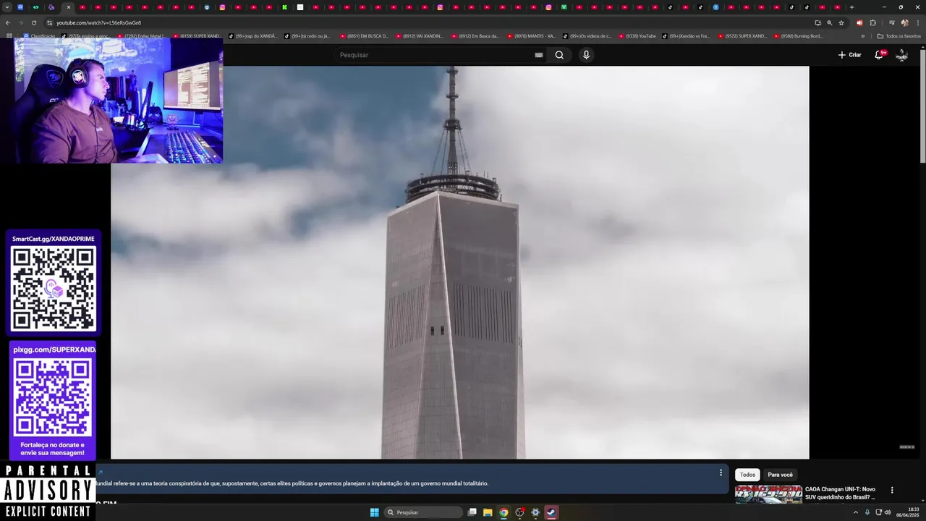Expand hidden bookmarks with double chevron
The height and width of the screenshot is (521, 926).
click(x=862, y=36)
